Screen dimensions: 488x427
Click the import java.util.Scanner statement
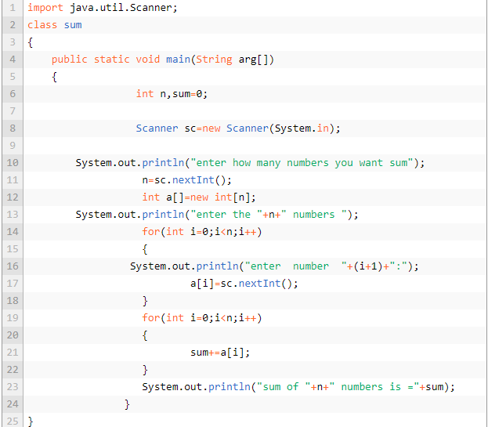click(103, 8)
